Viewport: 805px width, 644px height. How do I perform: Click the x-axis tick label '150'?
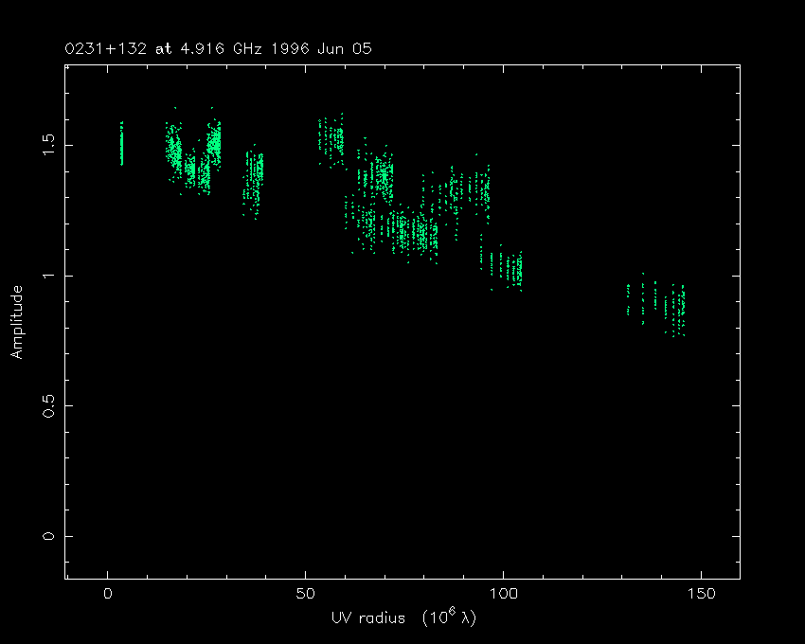700,594
